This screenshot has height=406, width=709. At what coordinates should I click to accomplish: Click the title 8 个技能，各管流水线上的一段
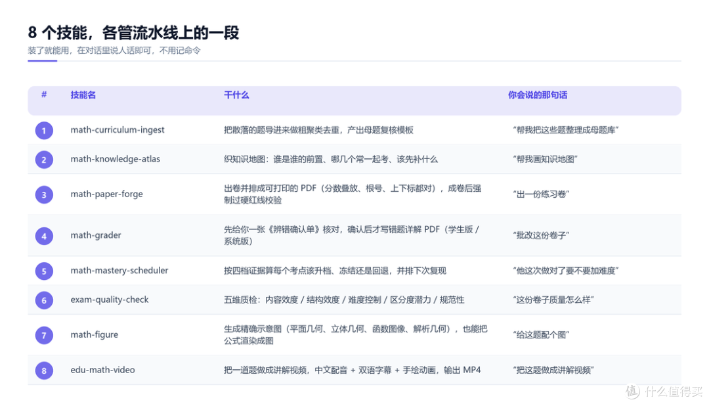(x=133, y=33)
